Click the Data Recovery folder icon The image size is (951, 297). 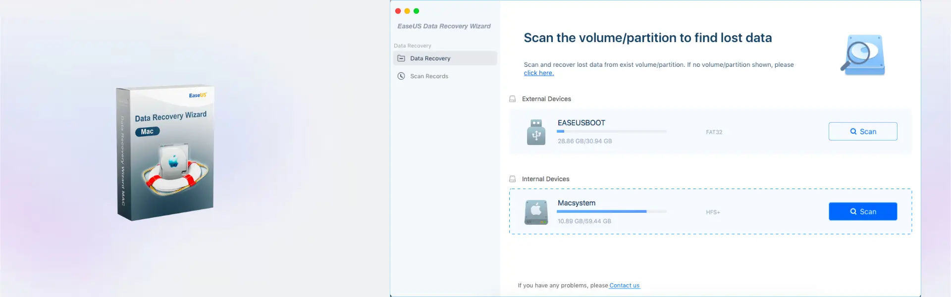(x=401, y=58)
